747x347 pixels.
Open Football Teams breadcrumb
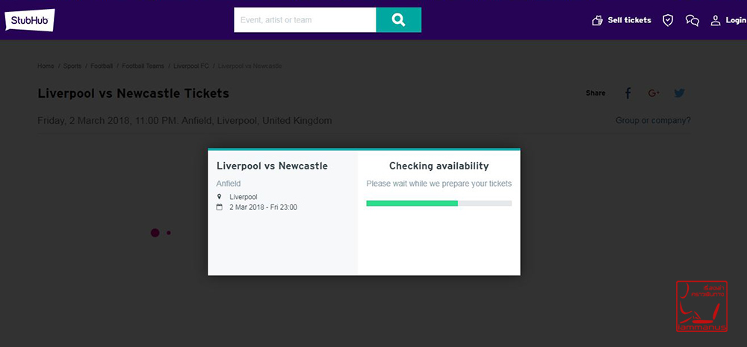[144, 66]
